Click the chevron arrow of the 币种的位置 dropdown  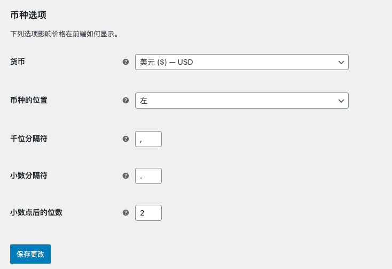point(341,101)
